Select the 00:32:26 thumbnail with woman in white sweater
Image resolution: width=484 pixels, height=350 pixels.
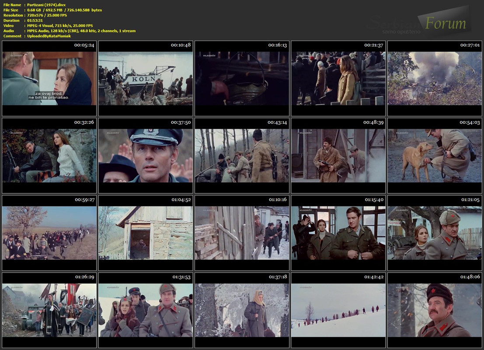point(49,155)
